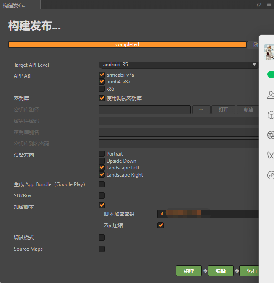Focus the 密钥库别名 input field
Screen dimensions: 274x283
(x=179, y=132)
